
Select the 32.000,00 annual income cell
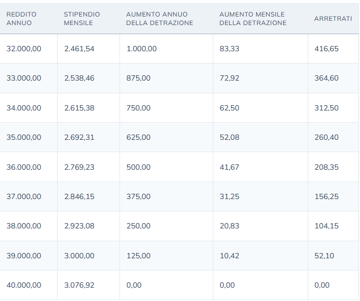(x=24, y=49)
